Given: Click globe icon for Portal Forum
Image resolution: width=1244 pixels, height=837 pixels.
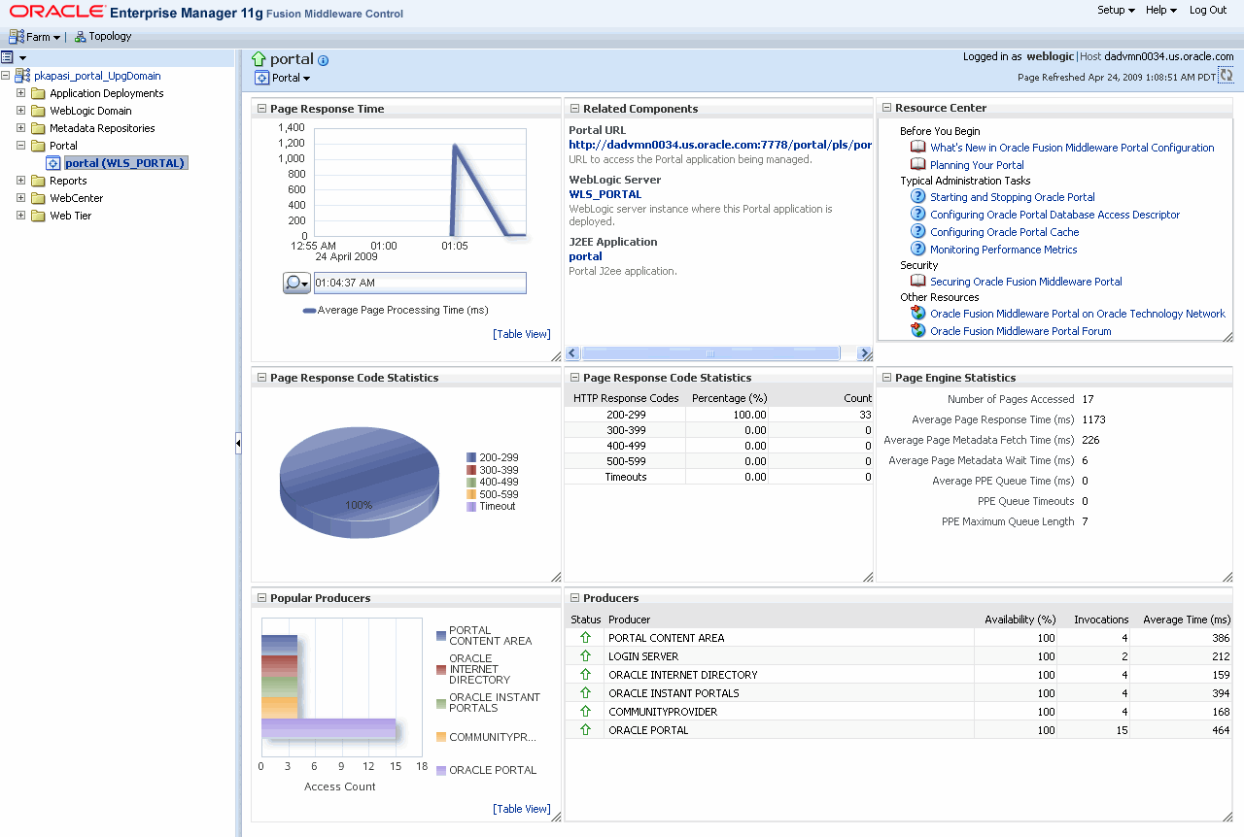Looking at the screenshot, I should pyautogui.click(x=917, y=330).
